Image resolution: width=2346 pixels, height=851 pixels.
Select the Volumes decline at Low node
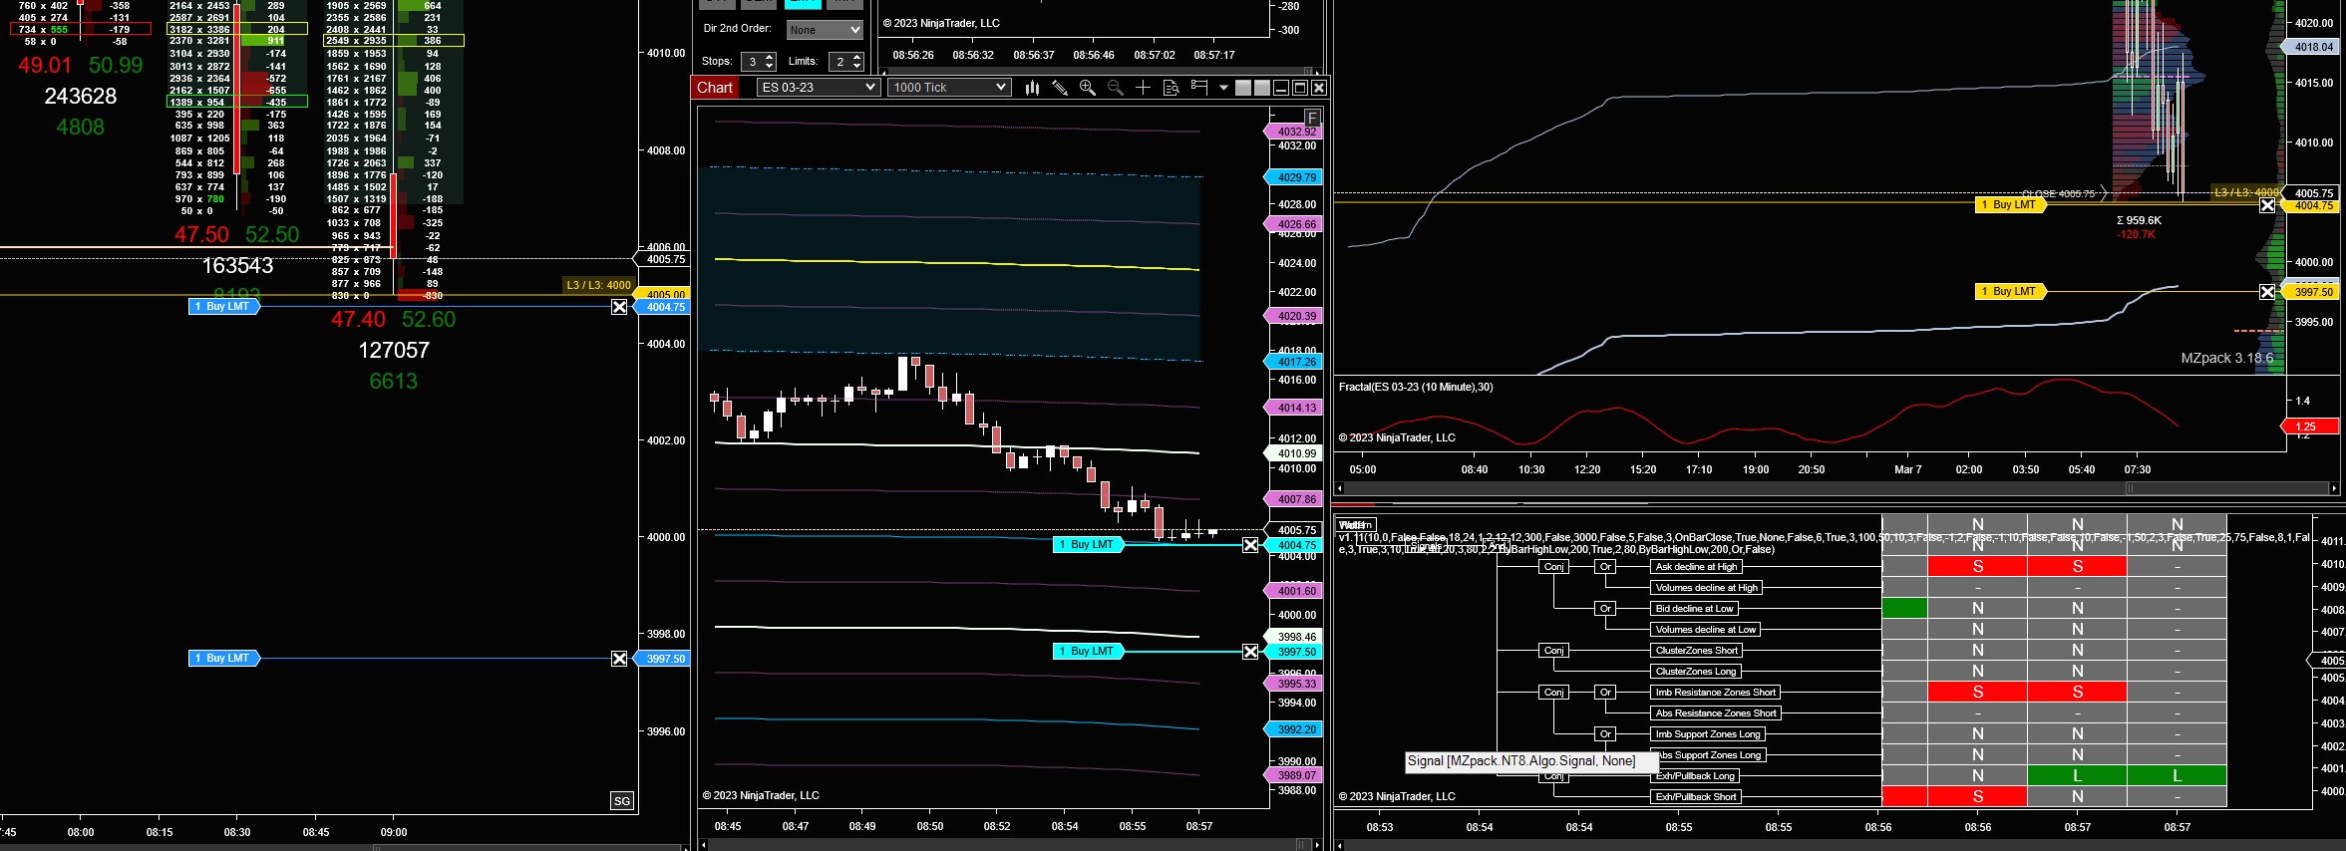[1705, 630]
